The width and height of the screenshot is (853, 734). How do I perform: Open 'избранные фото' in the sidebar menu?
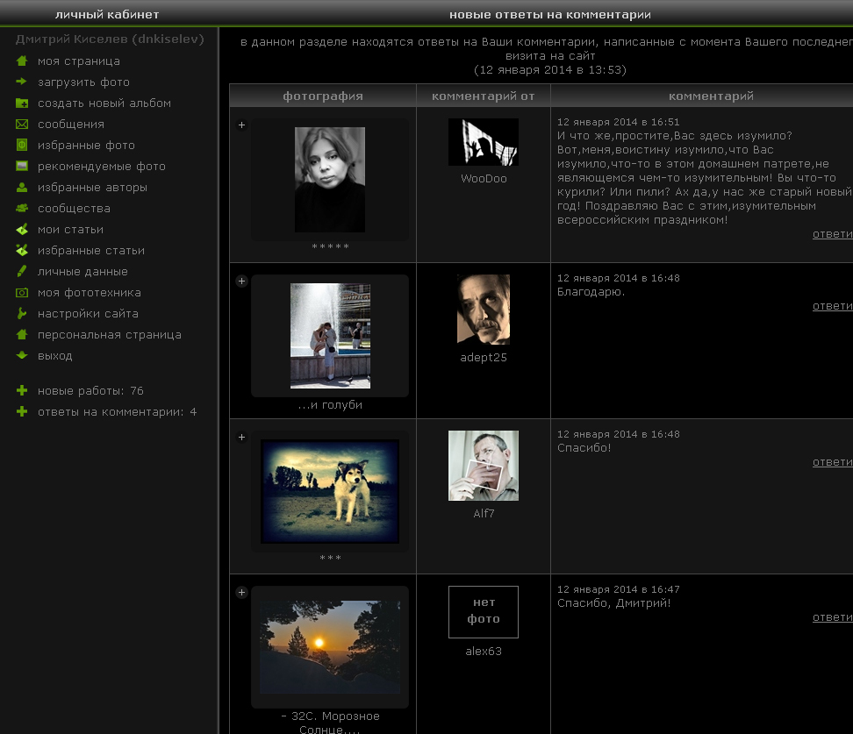point(86,146)
